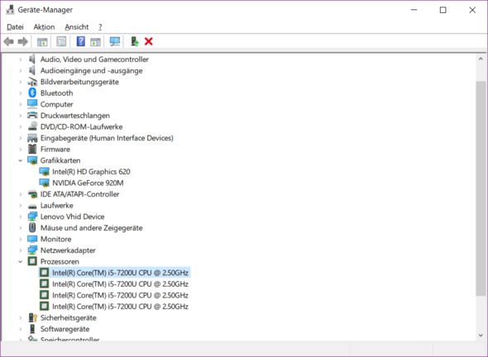Image resolution: width=488 pixels, height=357 pixels.
Task: Click the Netzwerkadapter icon
Action: [x=32, y=250]
